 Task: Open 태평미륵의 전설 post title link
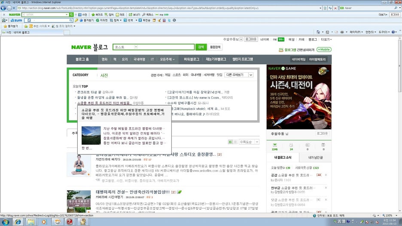tap(133, 192)
